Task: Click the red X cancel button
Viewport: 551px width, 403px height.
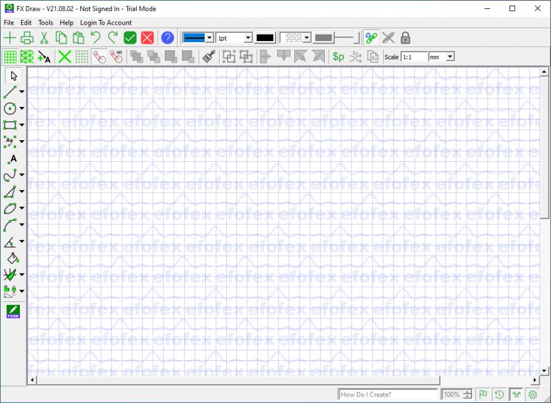Action: coord(147,38)
